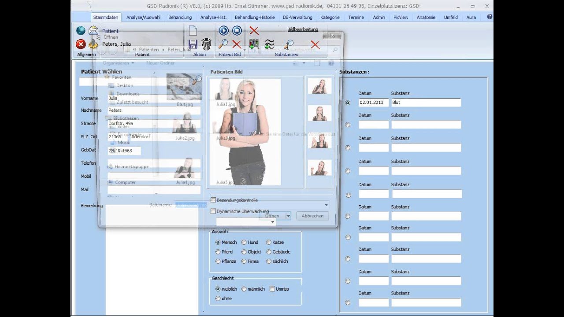Click the magnifier icon on the Blut.jpg thumbnail

(197, 79)
